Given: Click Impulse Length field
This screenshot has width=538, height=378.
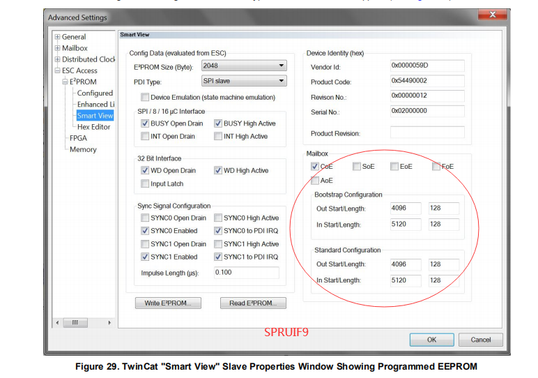Looking at the screenshot, I should click(247, 273).
